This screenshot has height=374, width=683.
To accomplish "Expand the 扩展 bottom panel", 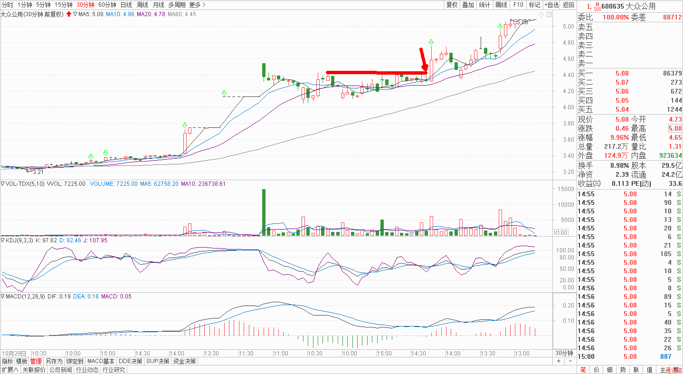I will [9, 370].
